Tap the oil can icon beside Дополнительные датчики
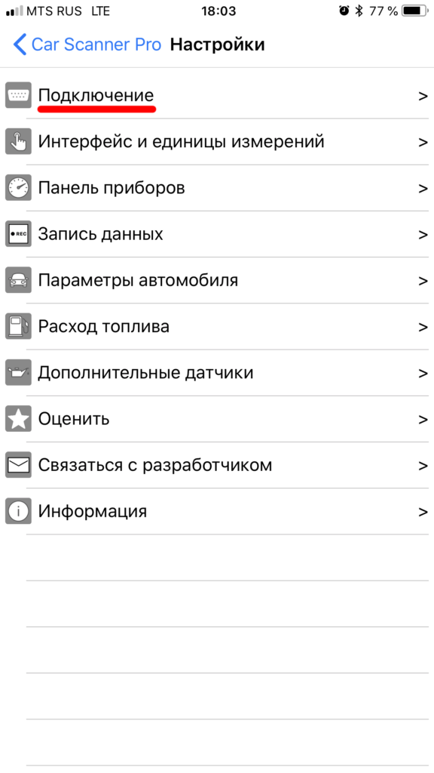Screen dimensions: 434x773 18,373
